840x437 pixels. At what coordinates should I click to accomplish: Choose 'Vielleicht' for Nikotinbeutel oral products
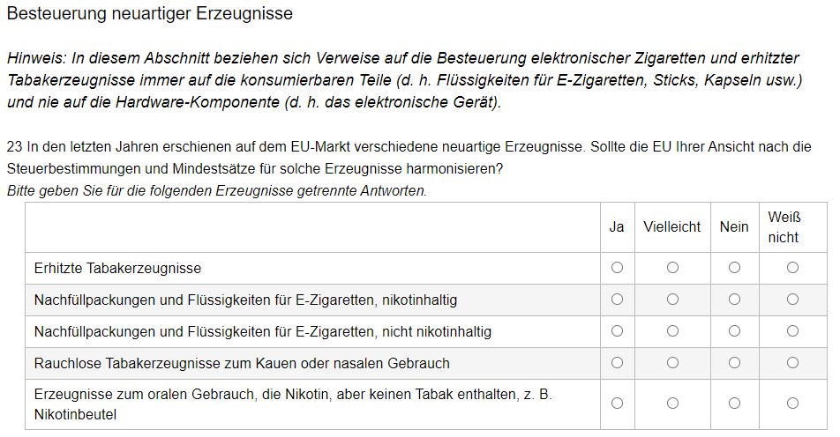(x=672, y=404)
